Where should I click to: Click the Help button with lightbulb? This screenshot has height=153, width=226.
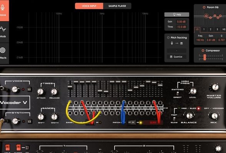pos(177,15)
